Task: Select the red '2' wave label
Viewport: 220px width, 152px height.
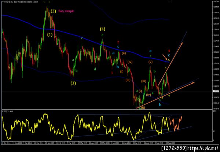Action: [118, 42]
